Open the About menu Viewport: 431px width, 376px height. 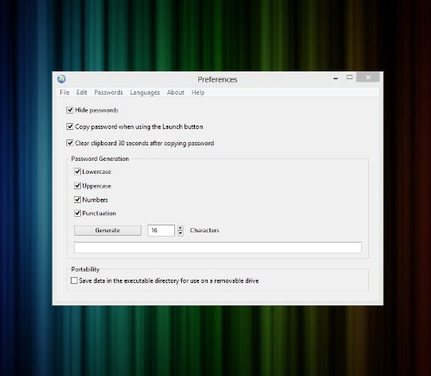(176, 92)
